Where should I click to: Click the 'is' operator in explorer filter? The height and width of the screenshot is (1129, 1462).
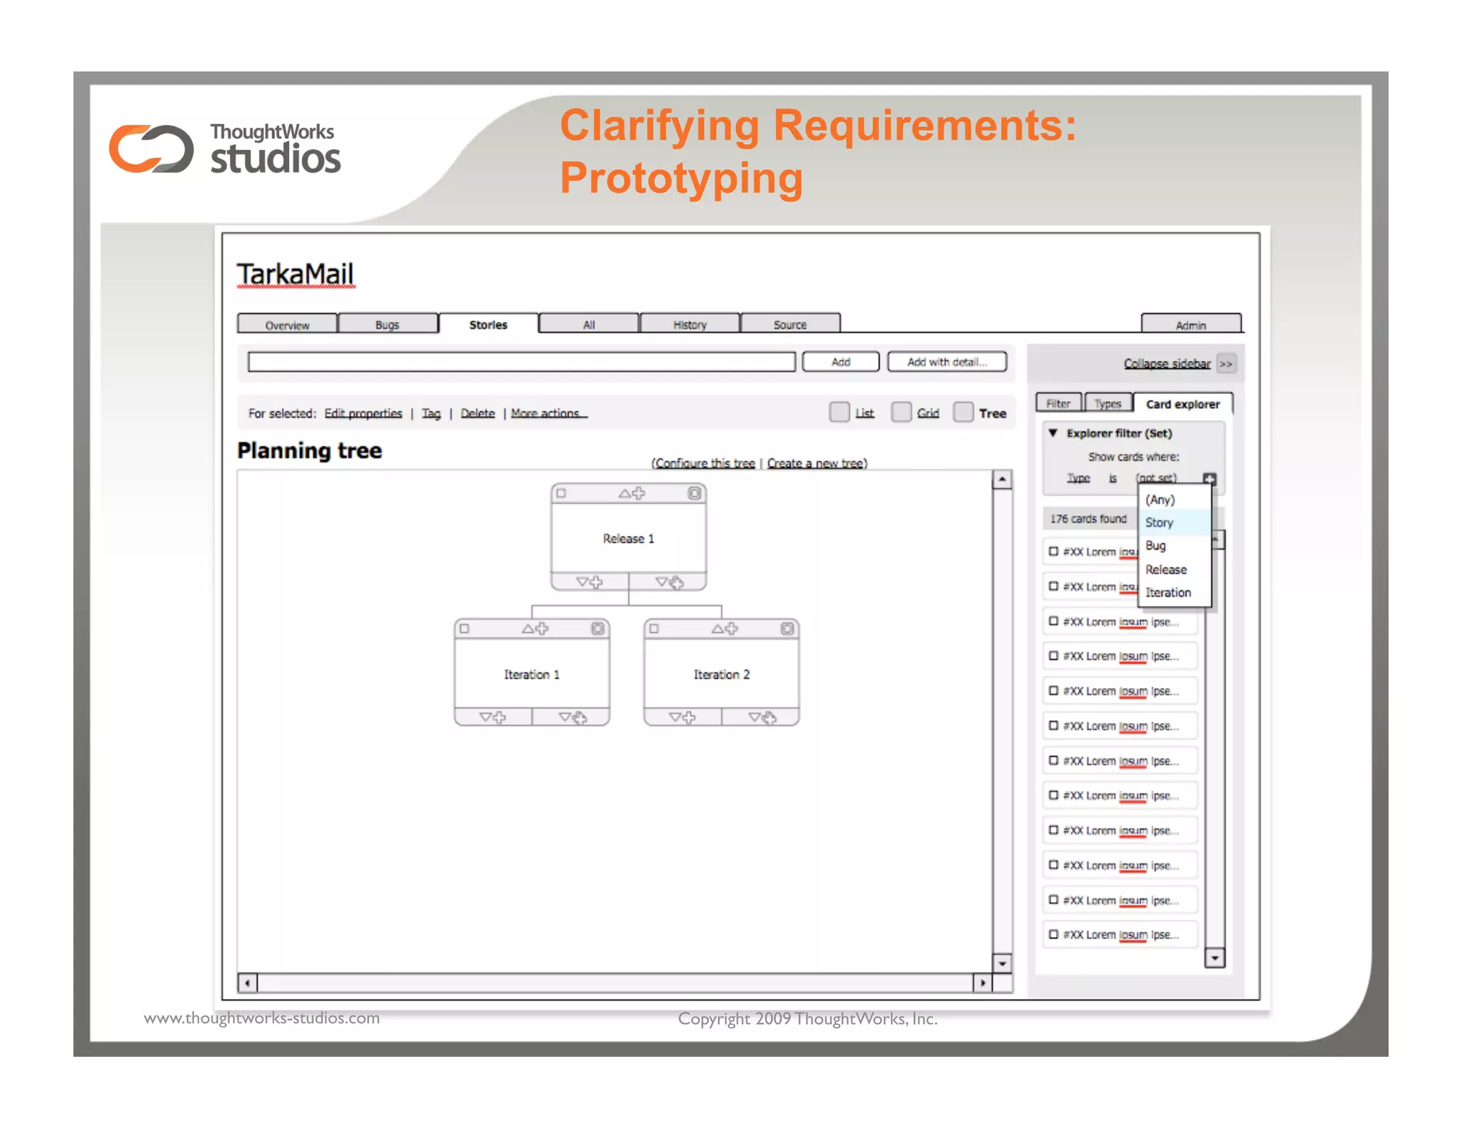(x=1113, y=478)
